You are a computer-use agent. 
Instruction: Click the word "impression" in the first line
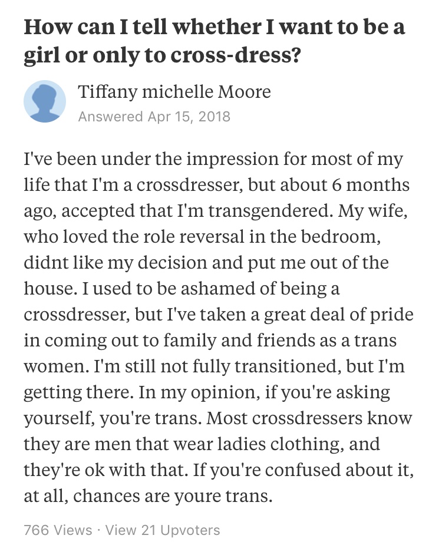tap(232, 159)
